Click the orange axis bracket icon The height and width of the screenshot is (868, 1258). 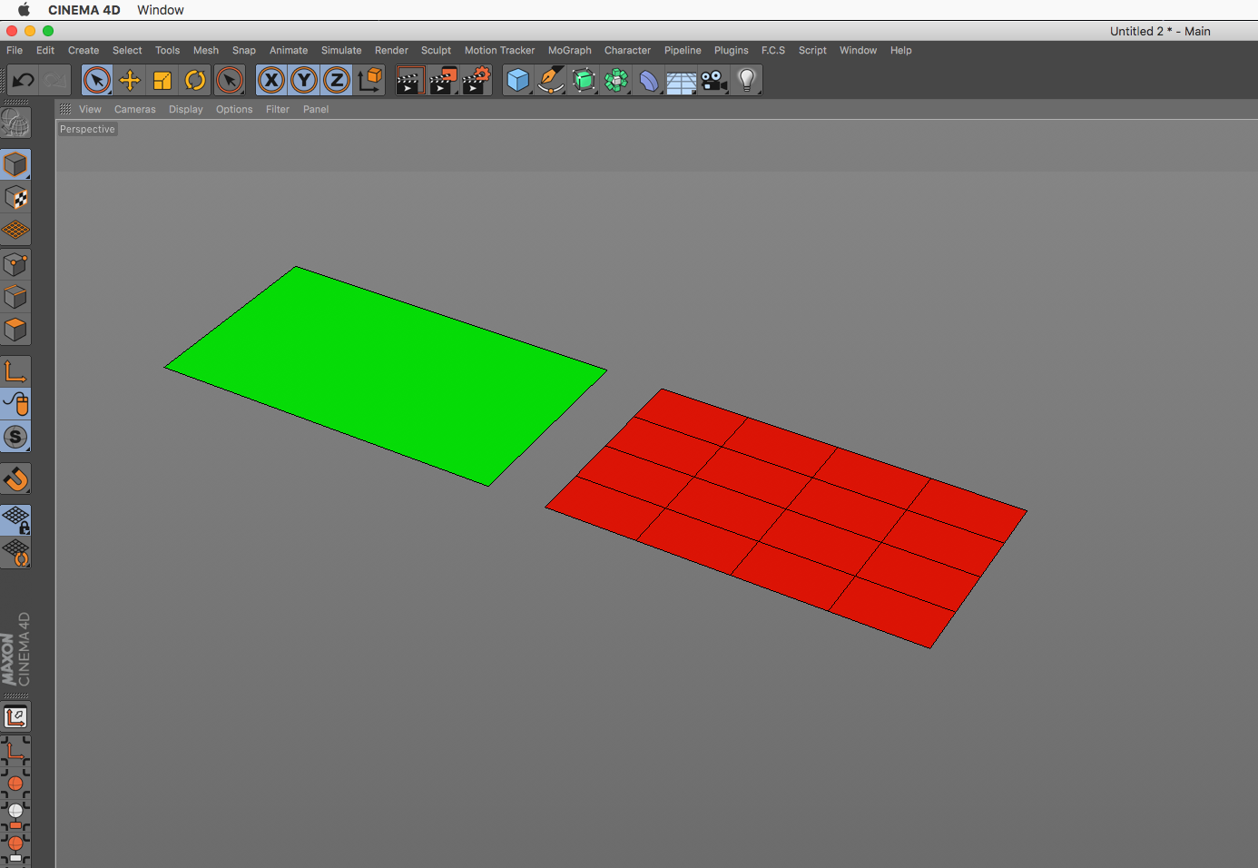tap(15, 750)
